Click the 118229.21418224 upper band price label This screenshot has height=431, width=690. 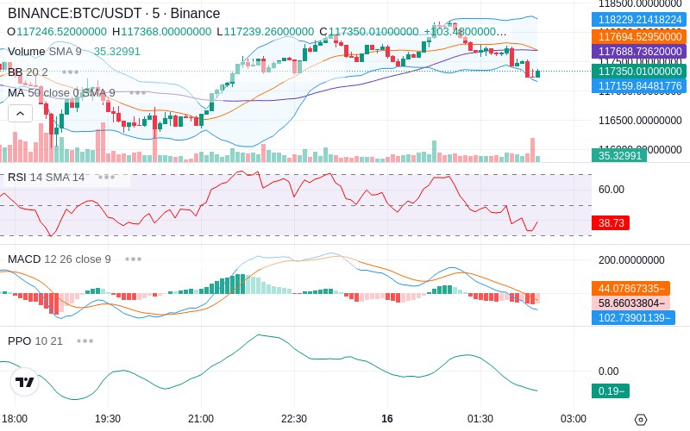(639, 19)
